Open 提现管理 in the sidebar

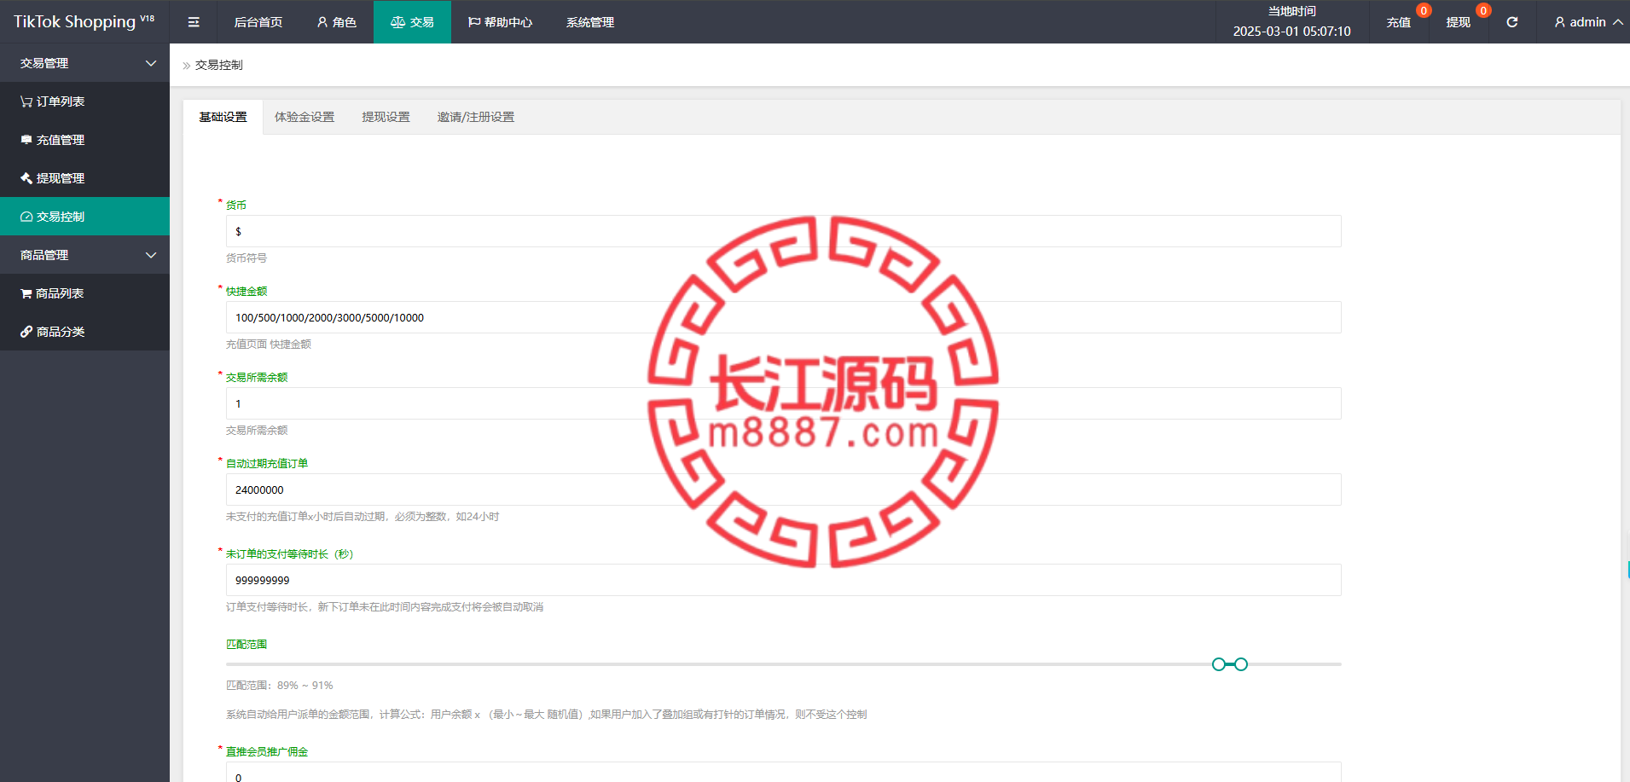tap(84, 178)
